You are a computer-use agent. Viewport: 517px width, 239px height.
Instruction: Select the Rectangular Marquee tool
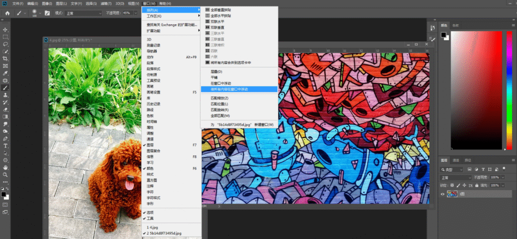point(5,37)
